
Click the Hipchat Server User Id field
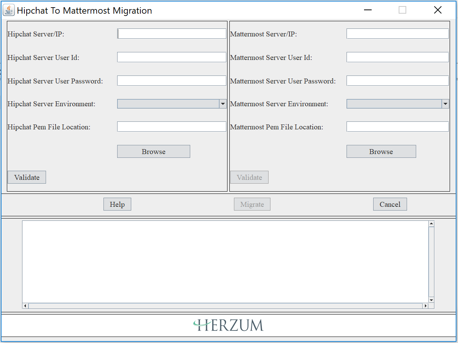(x=172, y=57)
